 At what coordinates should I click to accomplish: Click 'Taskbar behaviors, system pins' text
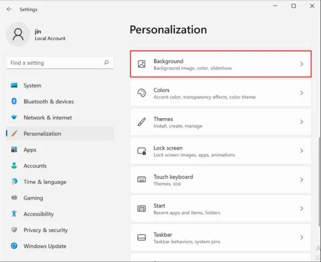pyautogui.click(x=187, y=242)
